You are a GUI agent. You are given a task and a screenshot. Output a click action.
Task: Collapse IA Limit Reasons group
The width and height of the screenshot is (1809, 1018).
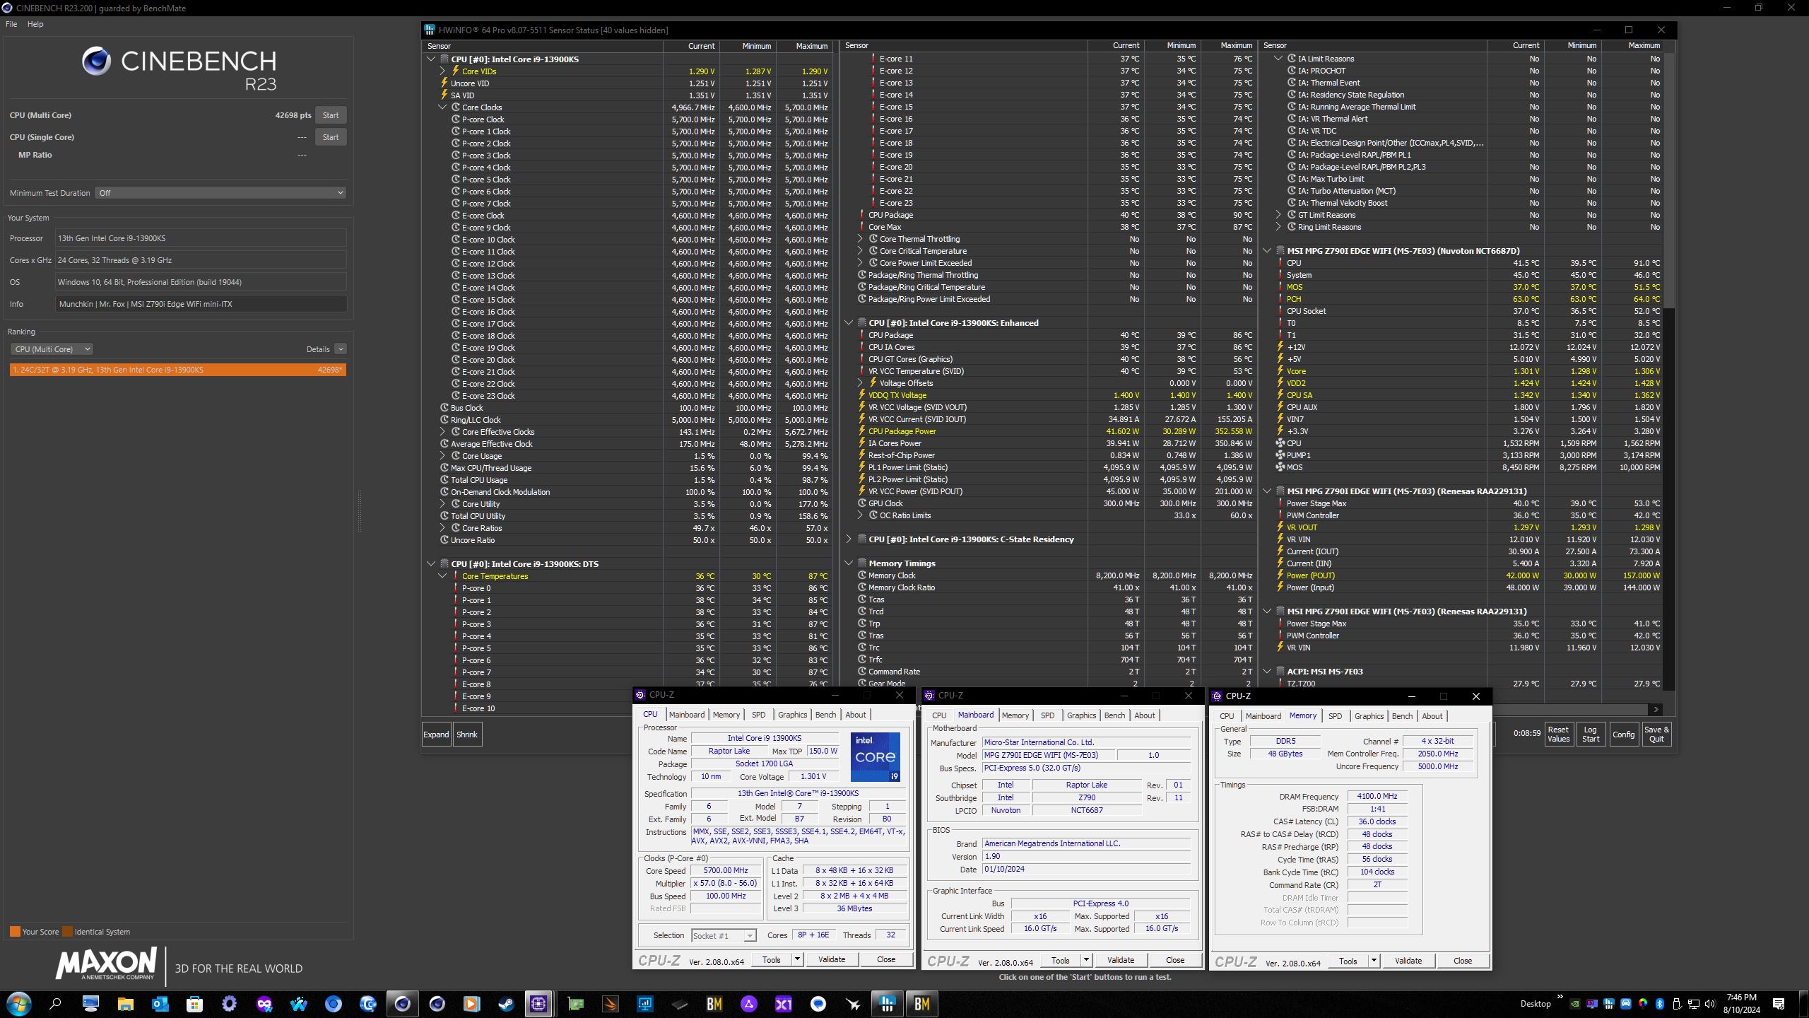[x=1278, y=59]
